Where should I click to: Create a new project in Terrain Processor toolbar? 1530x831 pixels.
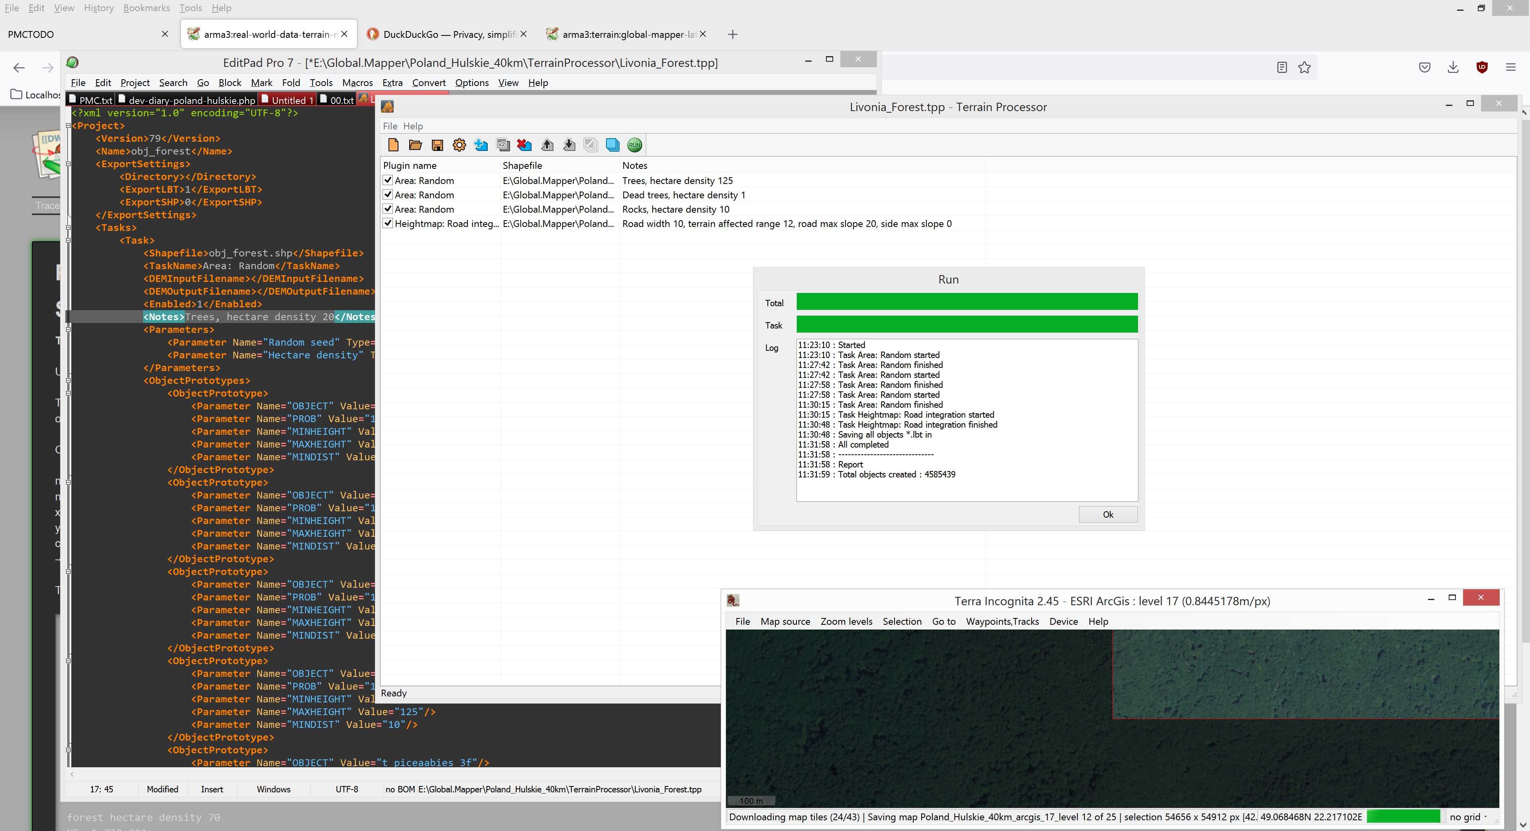[x=393, y=145]
